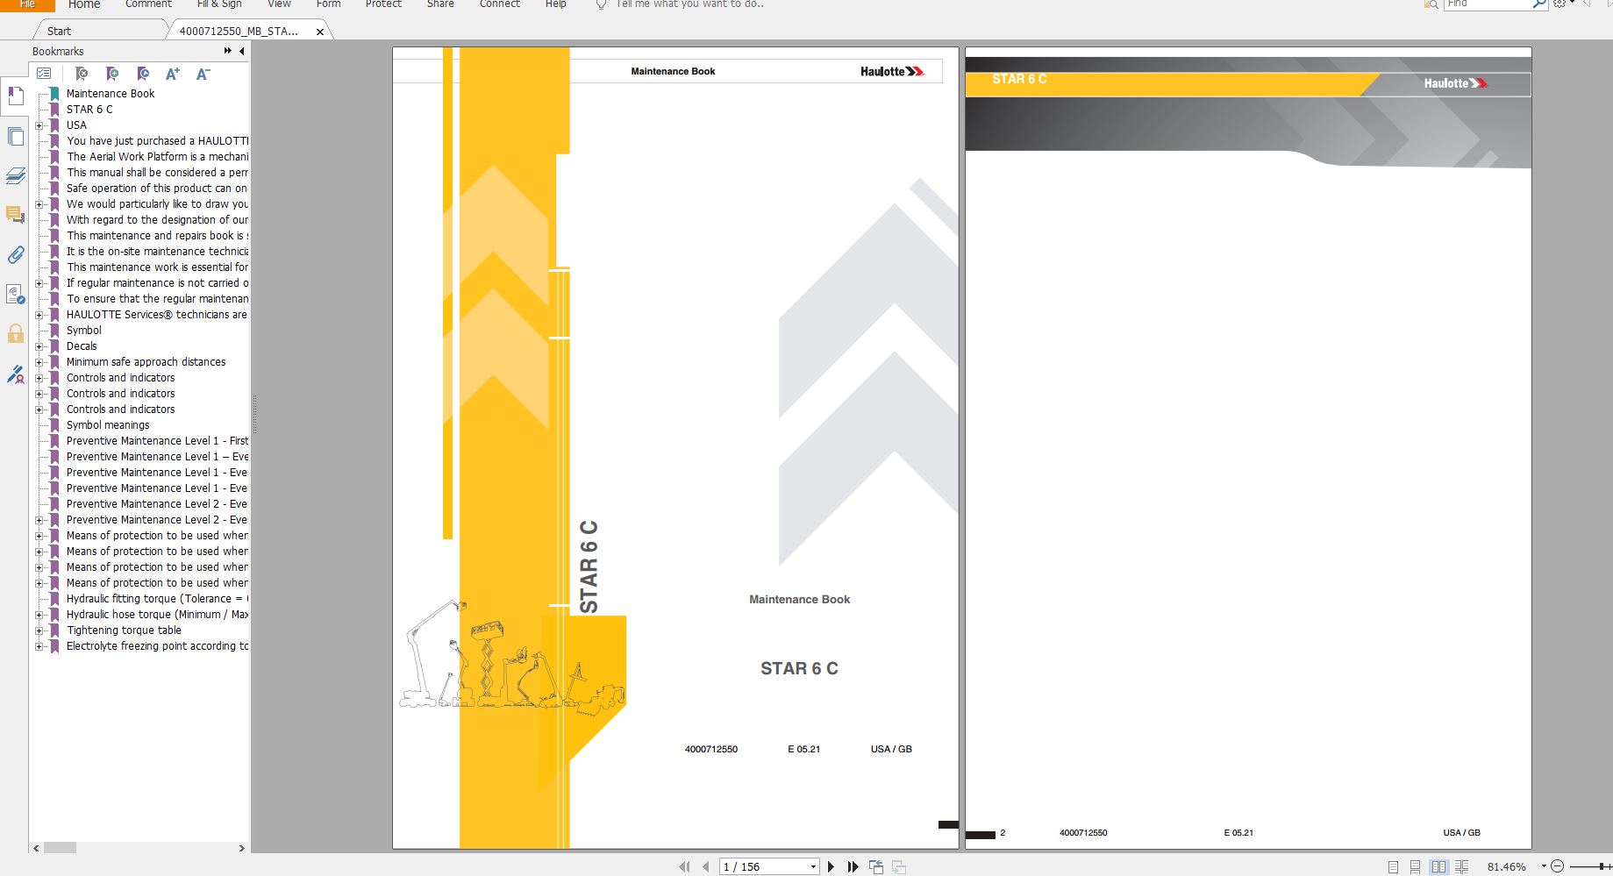Expand the USA bookmark entry
Viewport: 1613px width, 876px height.
(x=39, y=125)
